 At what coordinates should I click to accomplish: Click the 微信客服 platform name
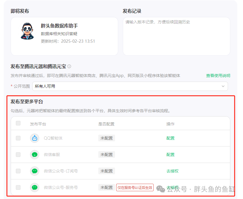pos(52,155)
